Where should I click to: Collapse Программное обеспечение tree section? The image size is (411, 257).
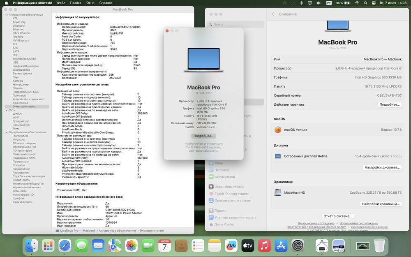pos(7,132)
